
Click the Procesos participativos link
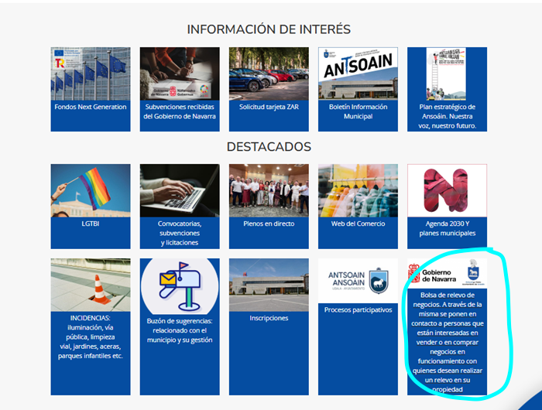pyautogui.click(x=358, y=310)
